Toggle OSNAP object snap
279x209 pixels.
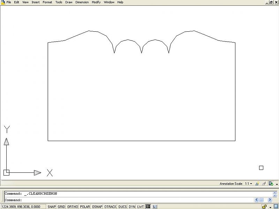point(97,207)
